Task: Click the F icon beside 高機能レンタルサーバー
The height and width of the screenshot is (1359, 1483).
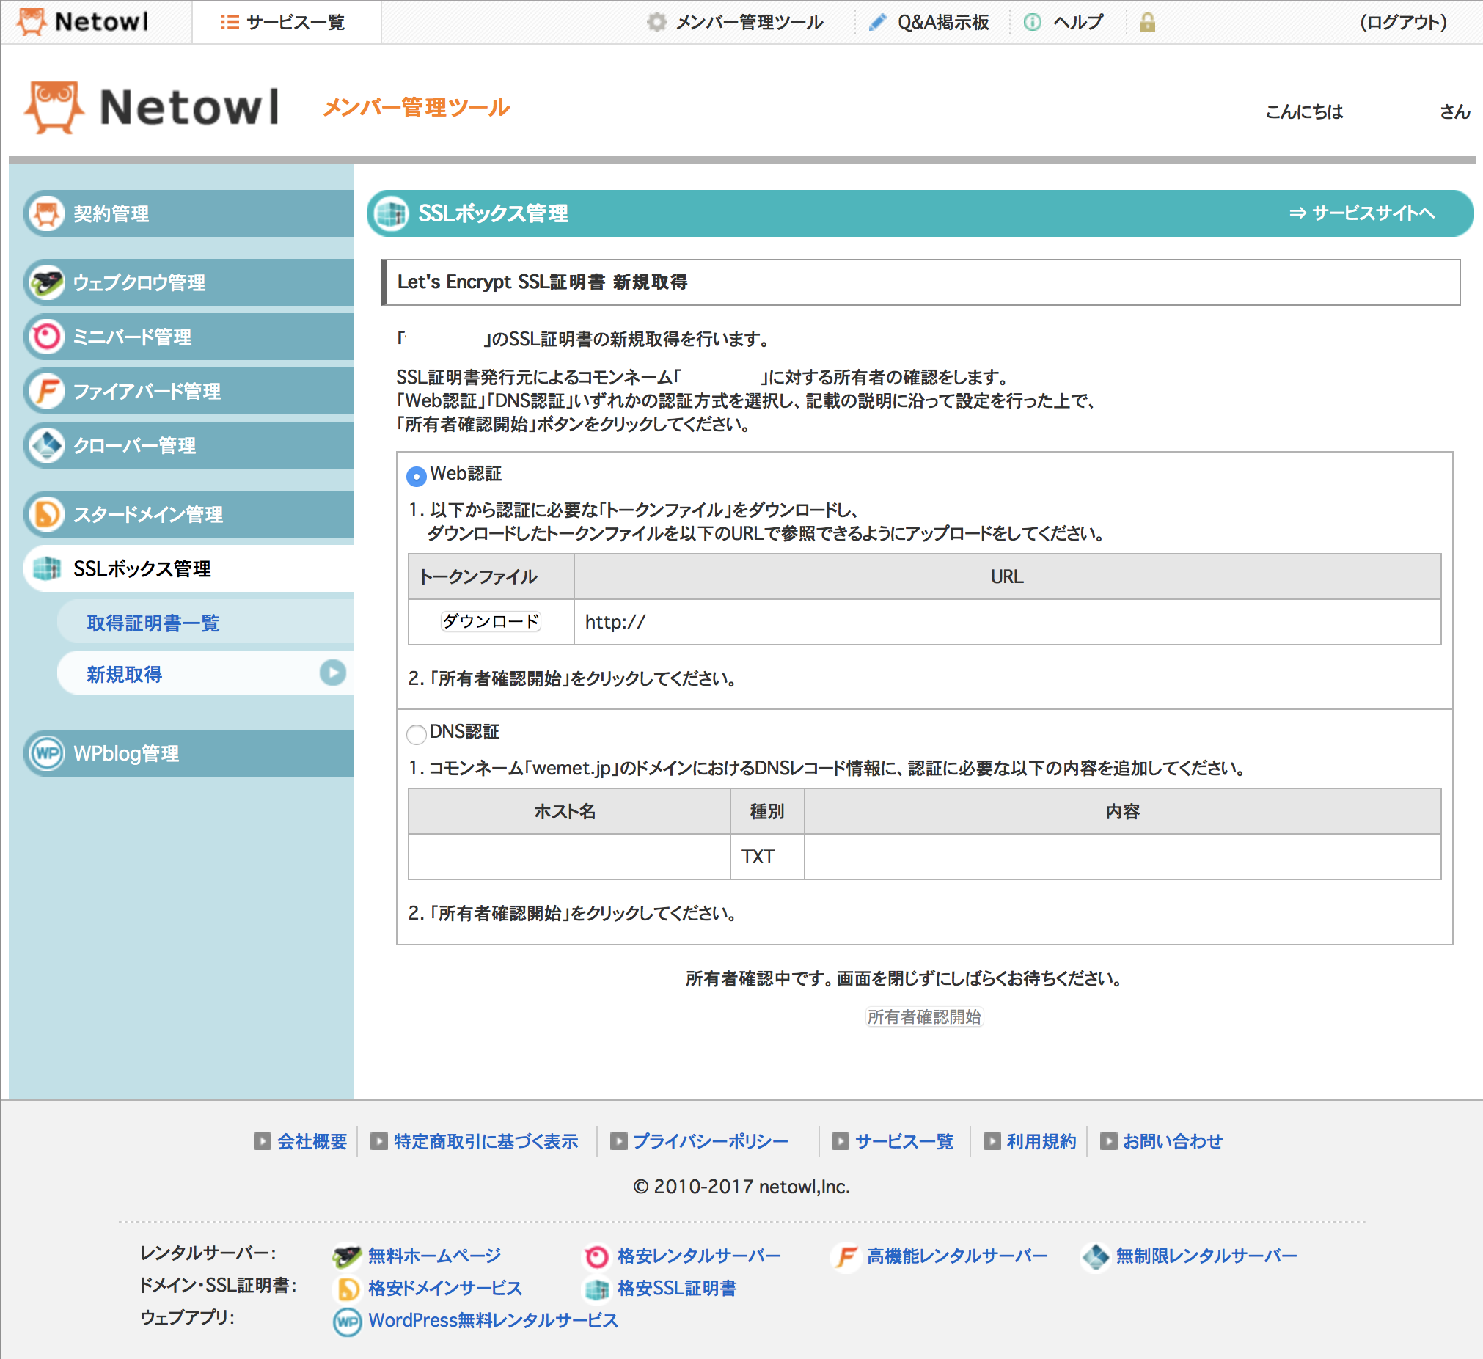Action: click(846, 1256)
